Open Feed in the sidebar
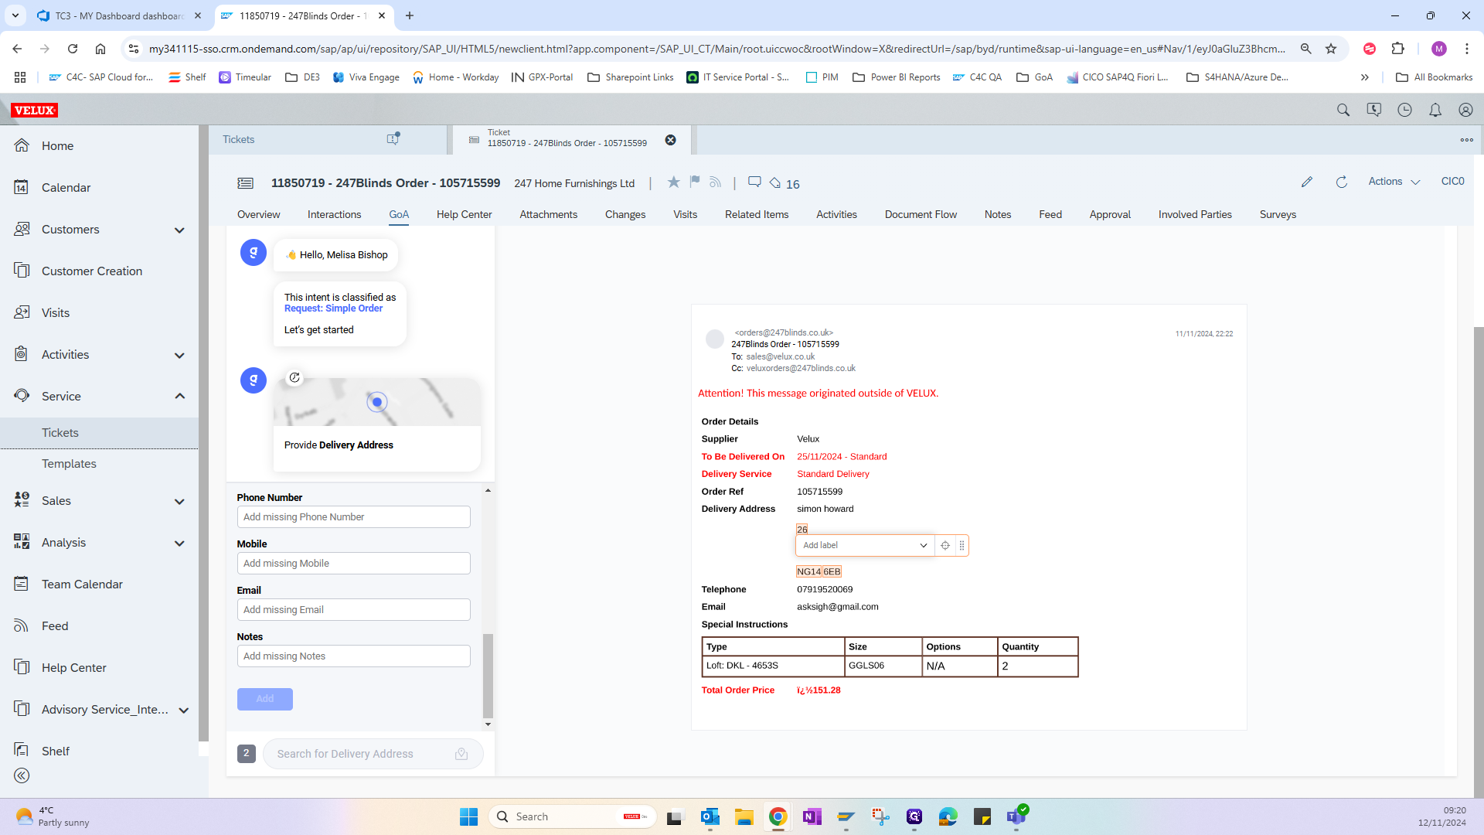 point(54,626)
